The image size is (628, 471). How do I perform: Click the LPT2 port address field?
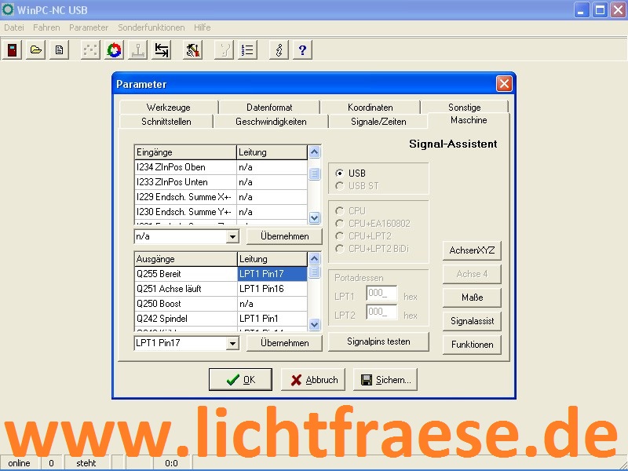point(382,312)
